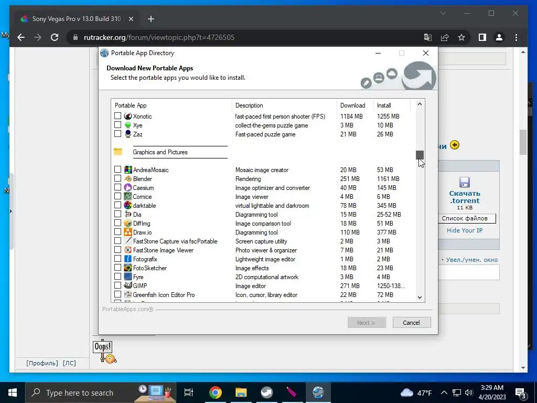Click the Fyre app icon
This screenshot has width=537, height=403.
click(128, 277)
